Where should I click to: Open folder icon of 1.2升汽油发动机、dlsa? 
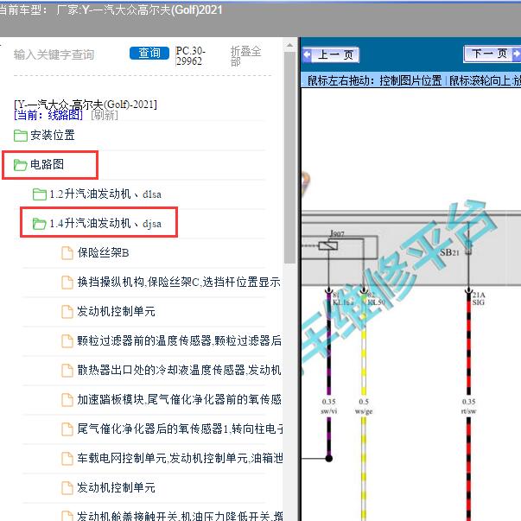tap(39, 194)
